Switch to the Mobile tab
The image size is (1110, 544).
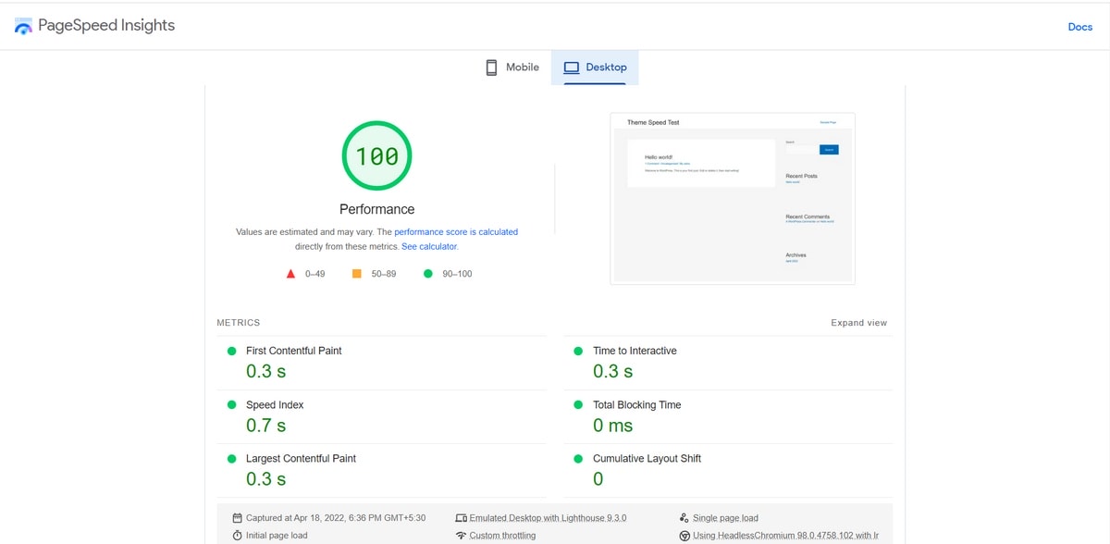(x=511, y=67)
